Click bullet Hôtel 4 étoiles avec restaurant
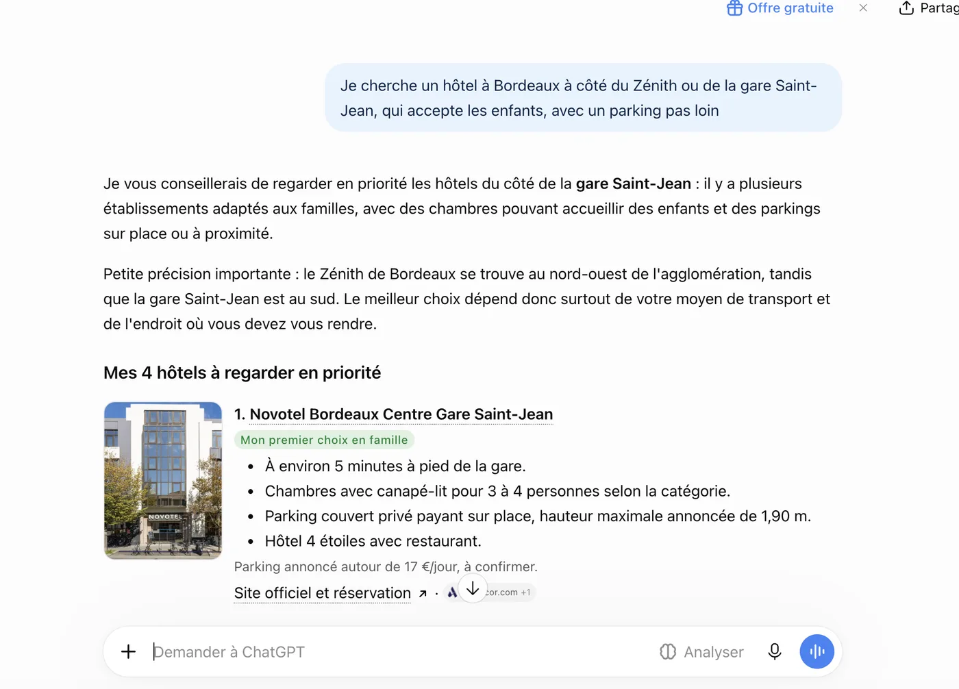Viewport: 959px width, 689px height. pos(373,541)
